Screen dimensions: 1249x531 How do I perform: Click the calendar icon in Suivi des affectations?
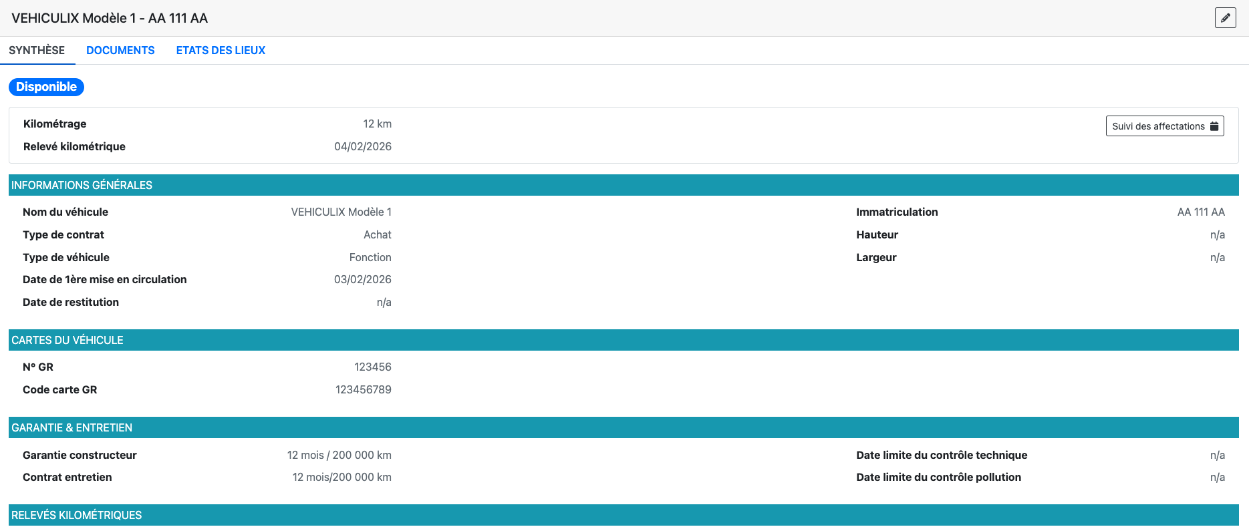[x=1214, y=126]
